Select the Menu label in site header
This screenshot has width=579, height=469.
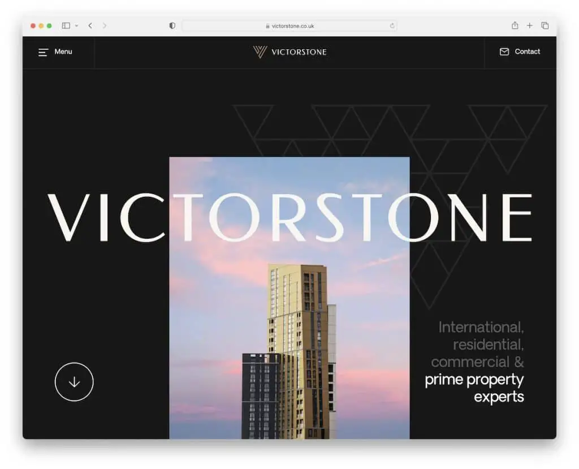pos(63,51)
